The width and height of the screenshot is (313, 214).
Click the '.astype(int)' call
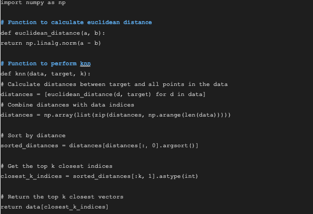point(177,176)
